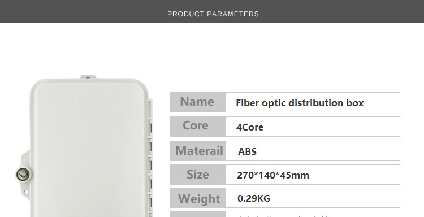Click the Size label cell

click(x=198, y=175)
